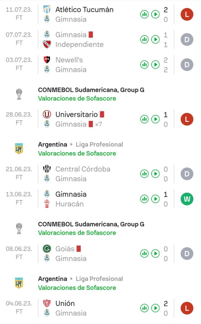Open statistics icon for Atlético Tucumán vs Gimnasia
201x324 pixels.
(x=145, y=14)
